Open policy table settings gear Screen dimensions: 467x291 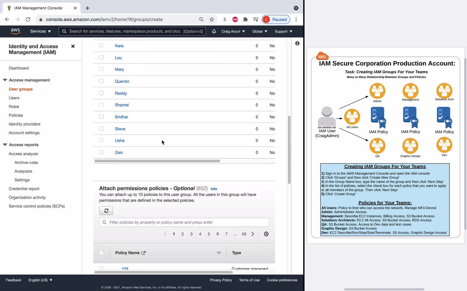coord(266,234)
